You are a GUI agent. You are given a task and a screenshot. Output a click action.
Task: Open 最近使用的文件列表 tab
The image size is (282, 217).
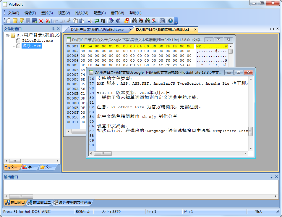click(73, 202)
